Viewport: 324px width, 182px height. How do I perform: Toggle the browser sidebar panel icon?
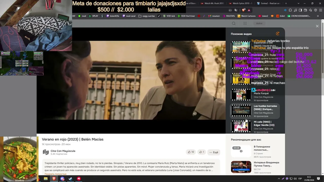coord(300,10)
